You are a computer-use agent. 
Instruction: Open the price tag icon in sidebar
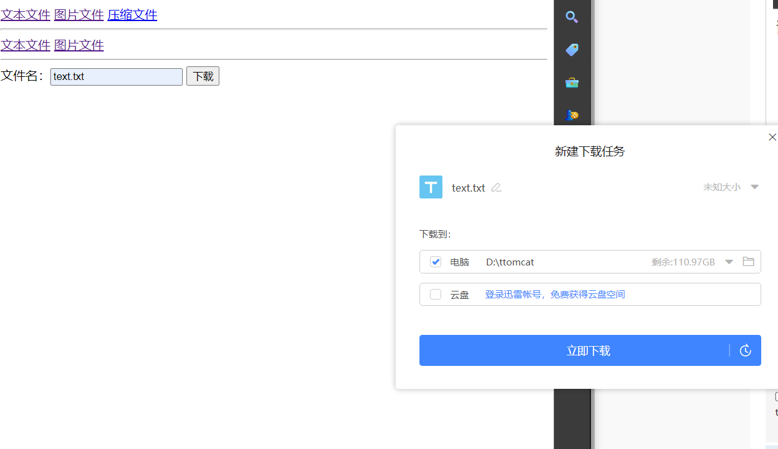pyautogui.click(x=572, y=50)
